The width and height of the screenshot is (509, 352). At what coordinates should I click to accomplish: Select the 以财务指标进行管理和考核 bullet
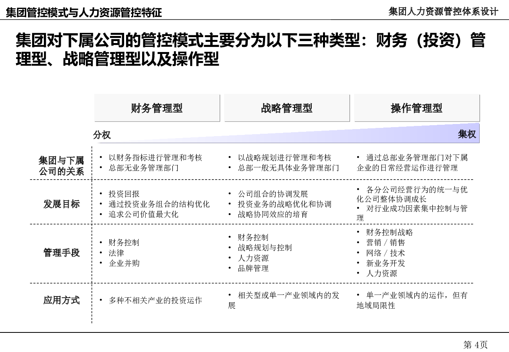tap(155, 158)
